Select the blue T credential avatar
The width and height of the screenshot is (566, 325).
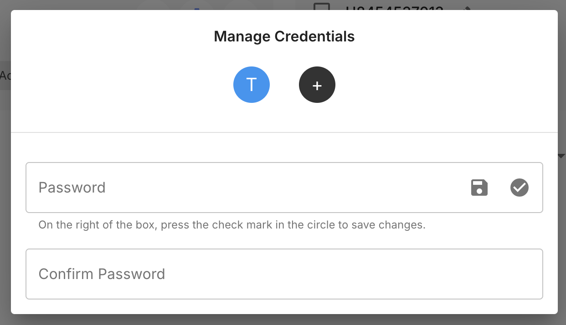pos(252,85)
